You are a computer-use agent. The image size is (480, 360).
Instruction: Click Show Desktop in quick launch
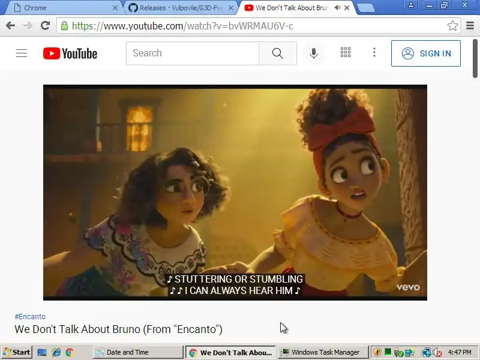(x=41, y=353)
